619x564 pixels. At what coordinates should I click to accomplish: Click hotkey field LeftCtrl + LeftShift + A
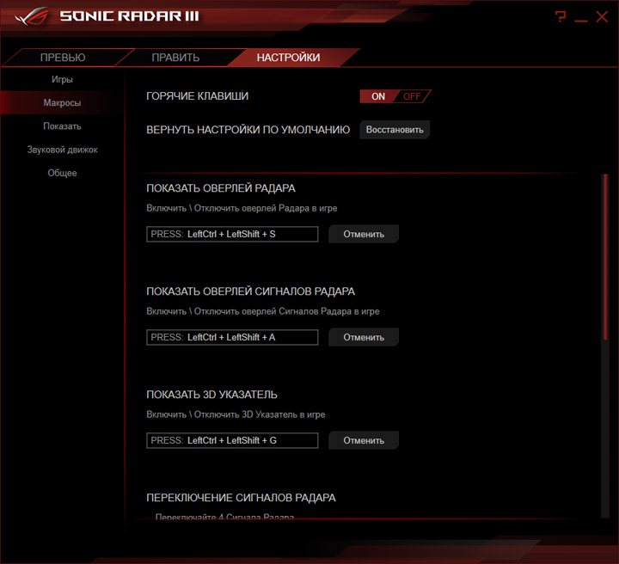coord(232,337)
